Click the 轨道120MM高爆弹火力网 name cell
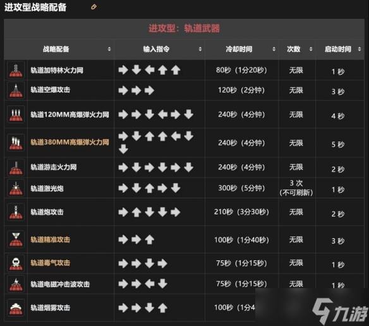 coord(70,114)
